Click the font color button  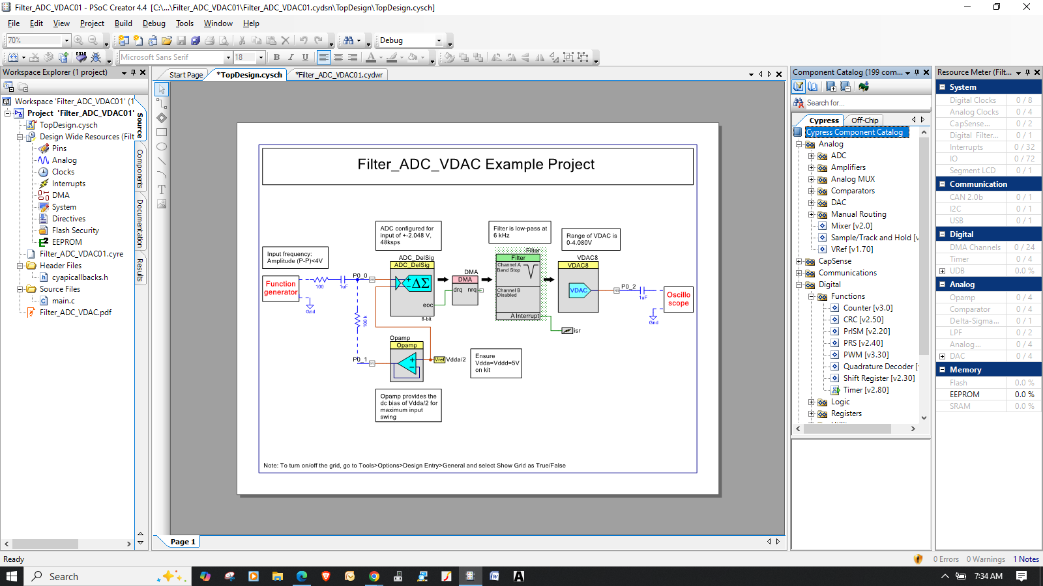pos(371,57)
